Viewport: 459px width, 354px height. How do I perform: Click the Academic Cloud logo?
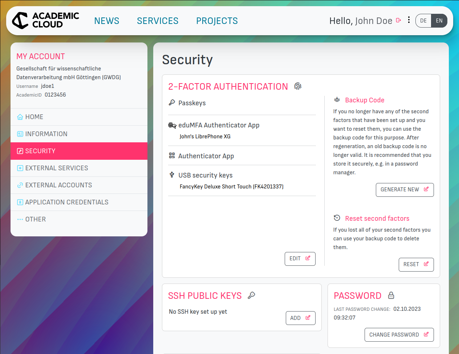pyautogui.click(x=45, y=20)
